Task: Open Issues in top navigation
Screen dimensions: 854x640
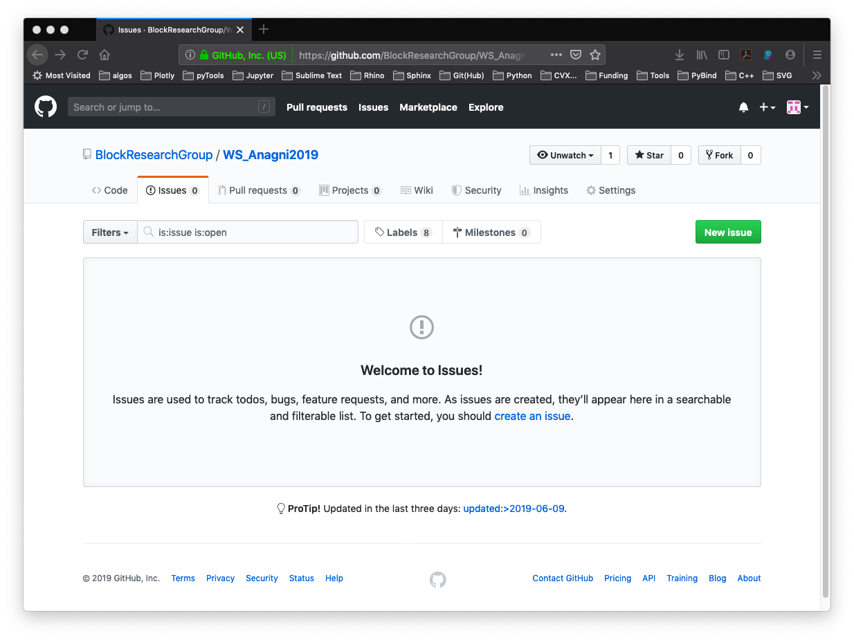Action: click(x=373, y=107)
